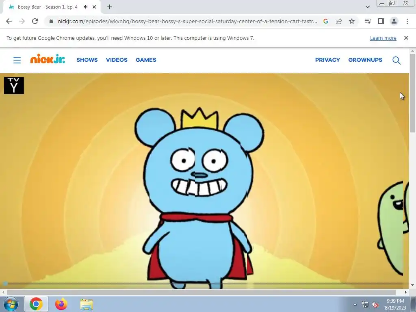Image resolution: width=416 pixels, height=312 pixels.
Task: Click the scroll up arrow
Action: (x=413, y=51)
